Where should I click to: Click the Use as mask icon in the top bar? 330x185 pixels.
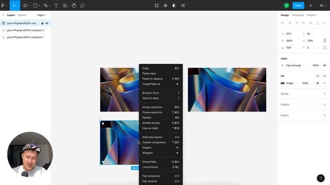pyautogui.click(x=174, y=6)
